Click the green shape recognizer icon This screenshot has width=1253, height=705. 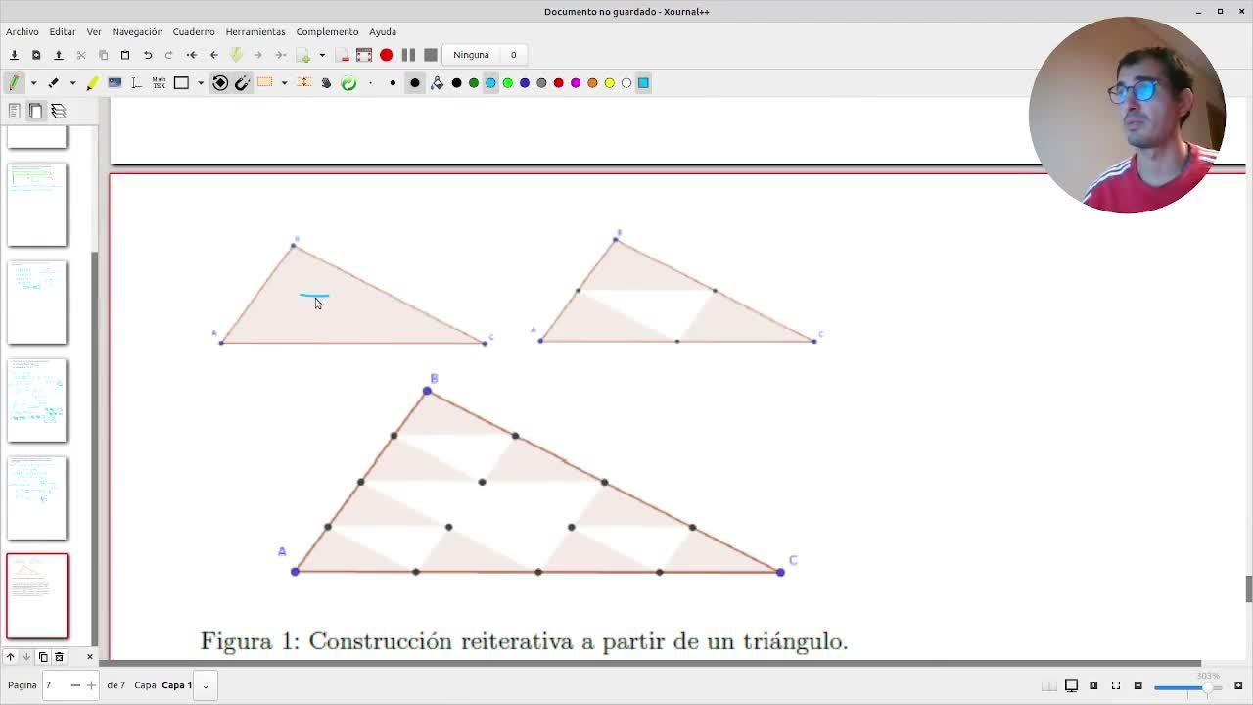pos(348,83)
